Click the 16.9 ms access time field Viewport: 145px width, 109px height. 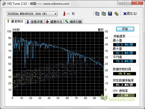[x=124, y=74]
